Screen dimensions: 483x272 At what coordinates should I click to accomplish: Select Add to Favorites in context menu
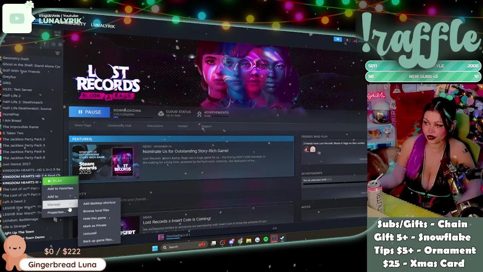pyautogui.click(x=60, y=188)
